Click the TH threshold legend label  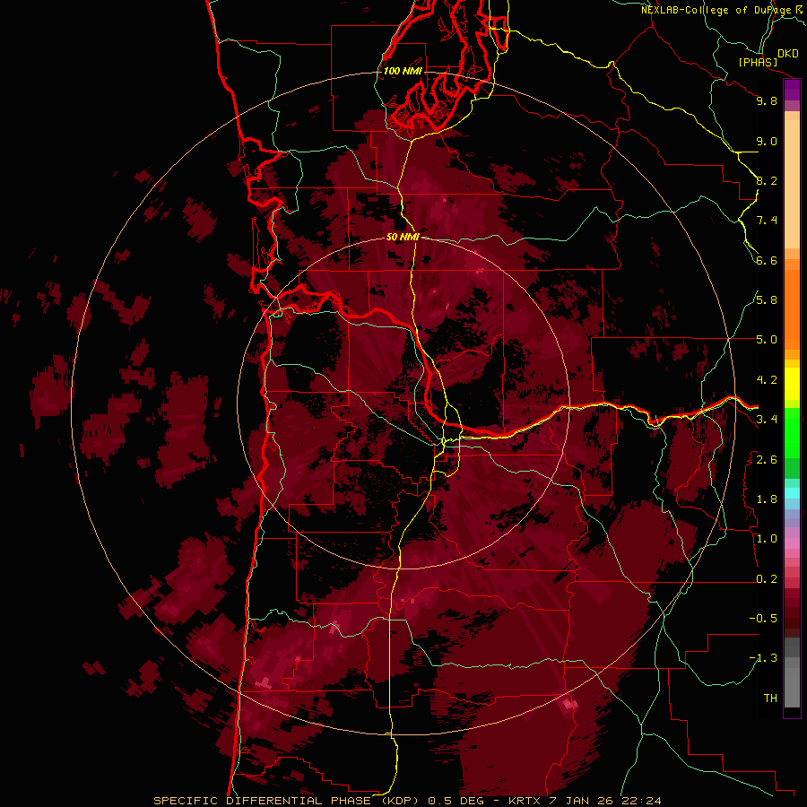click(x=770, y=699)
